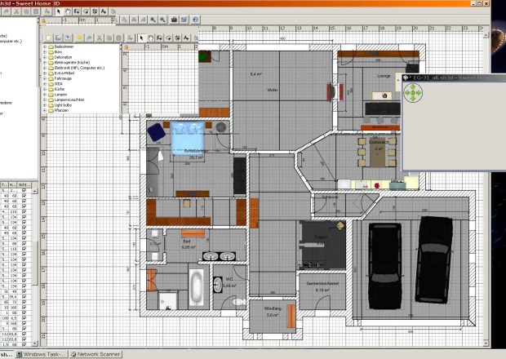Image resolution: width=506 pixels, height=359 pixels.
Task: Click the Paste icon in the front window toolbar
Action: point(119,38)
